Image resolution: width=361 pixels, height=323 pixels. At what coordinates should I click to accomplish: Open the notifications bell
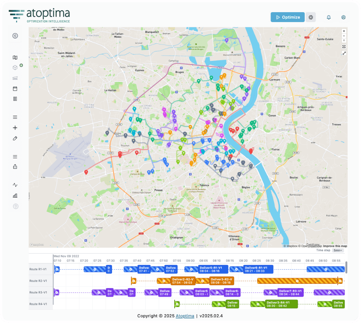(x=329, y=17)
